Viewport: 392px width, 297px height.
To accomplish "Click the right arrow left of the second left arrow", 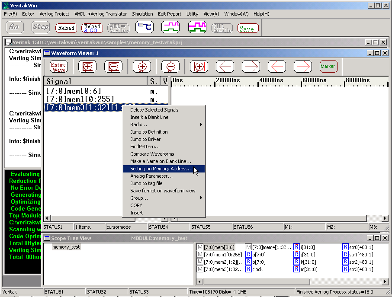I will 251,67.
